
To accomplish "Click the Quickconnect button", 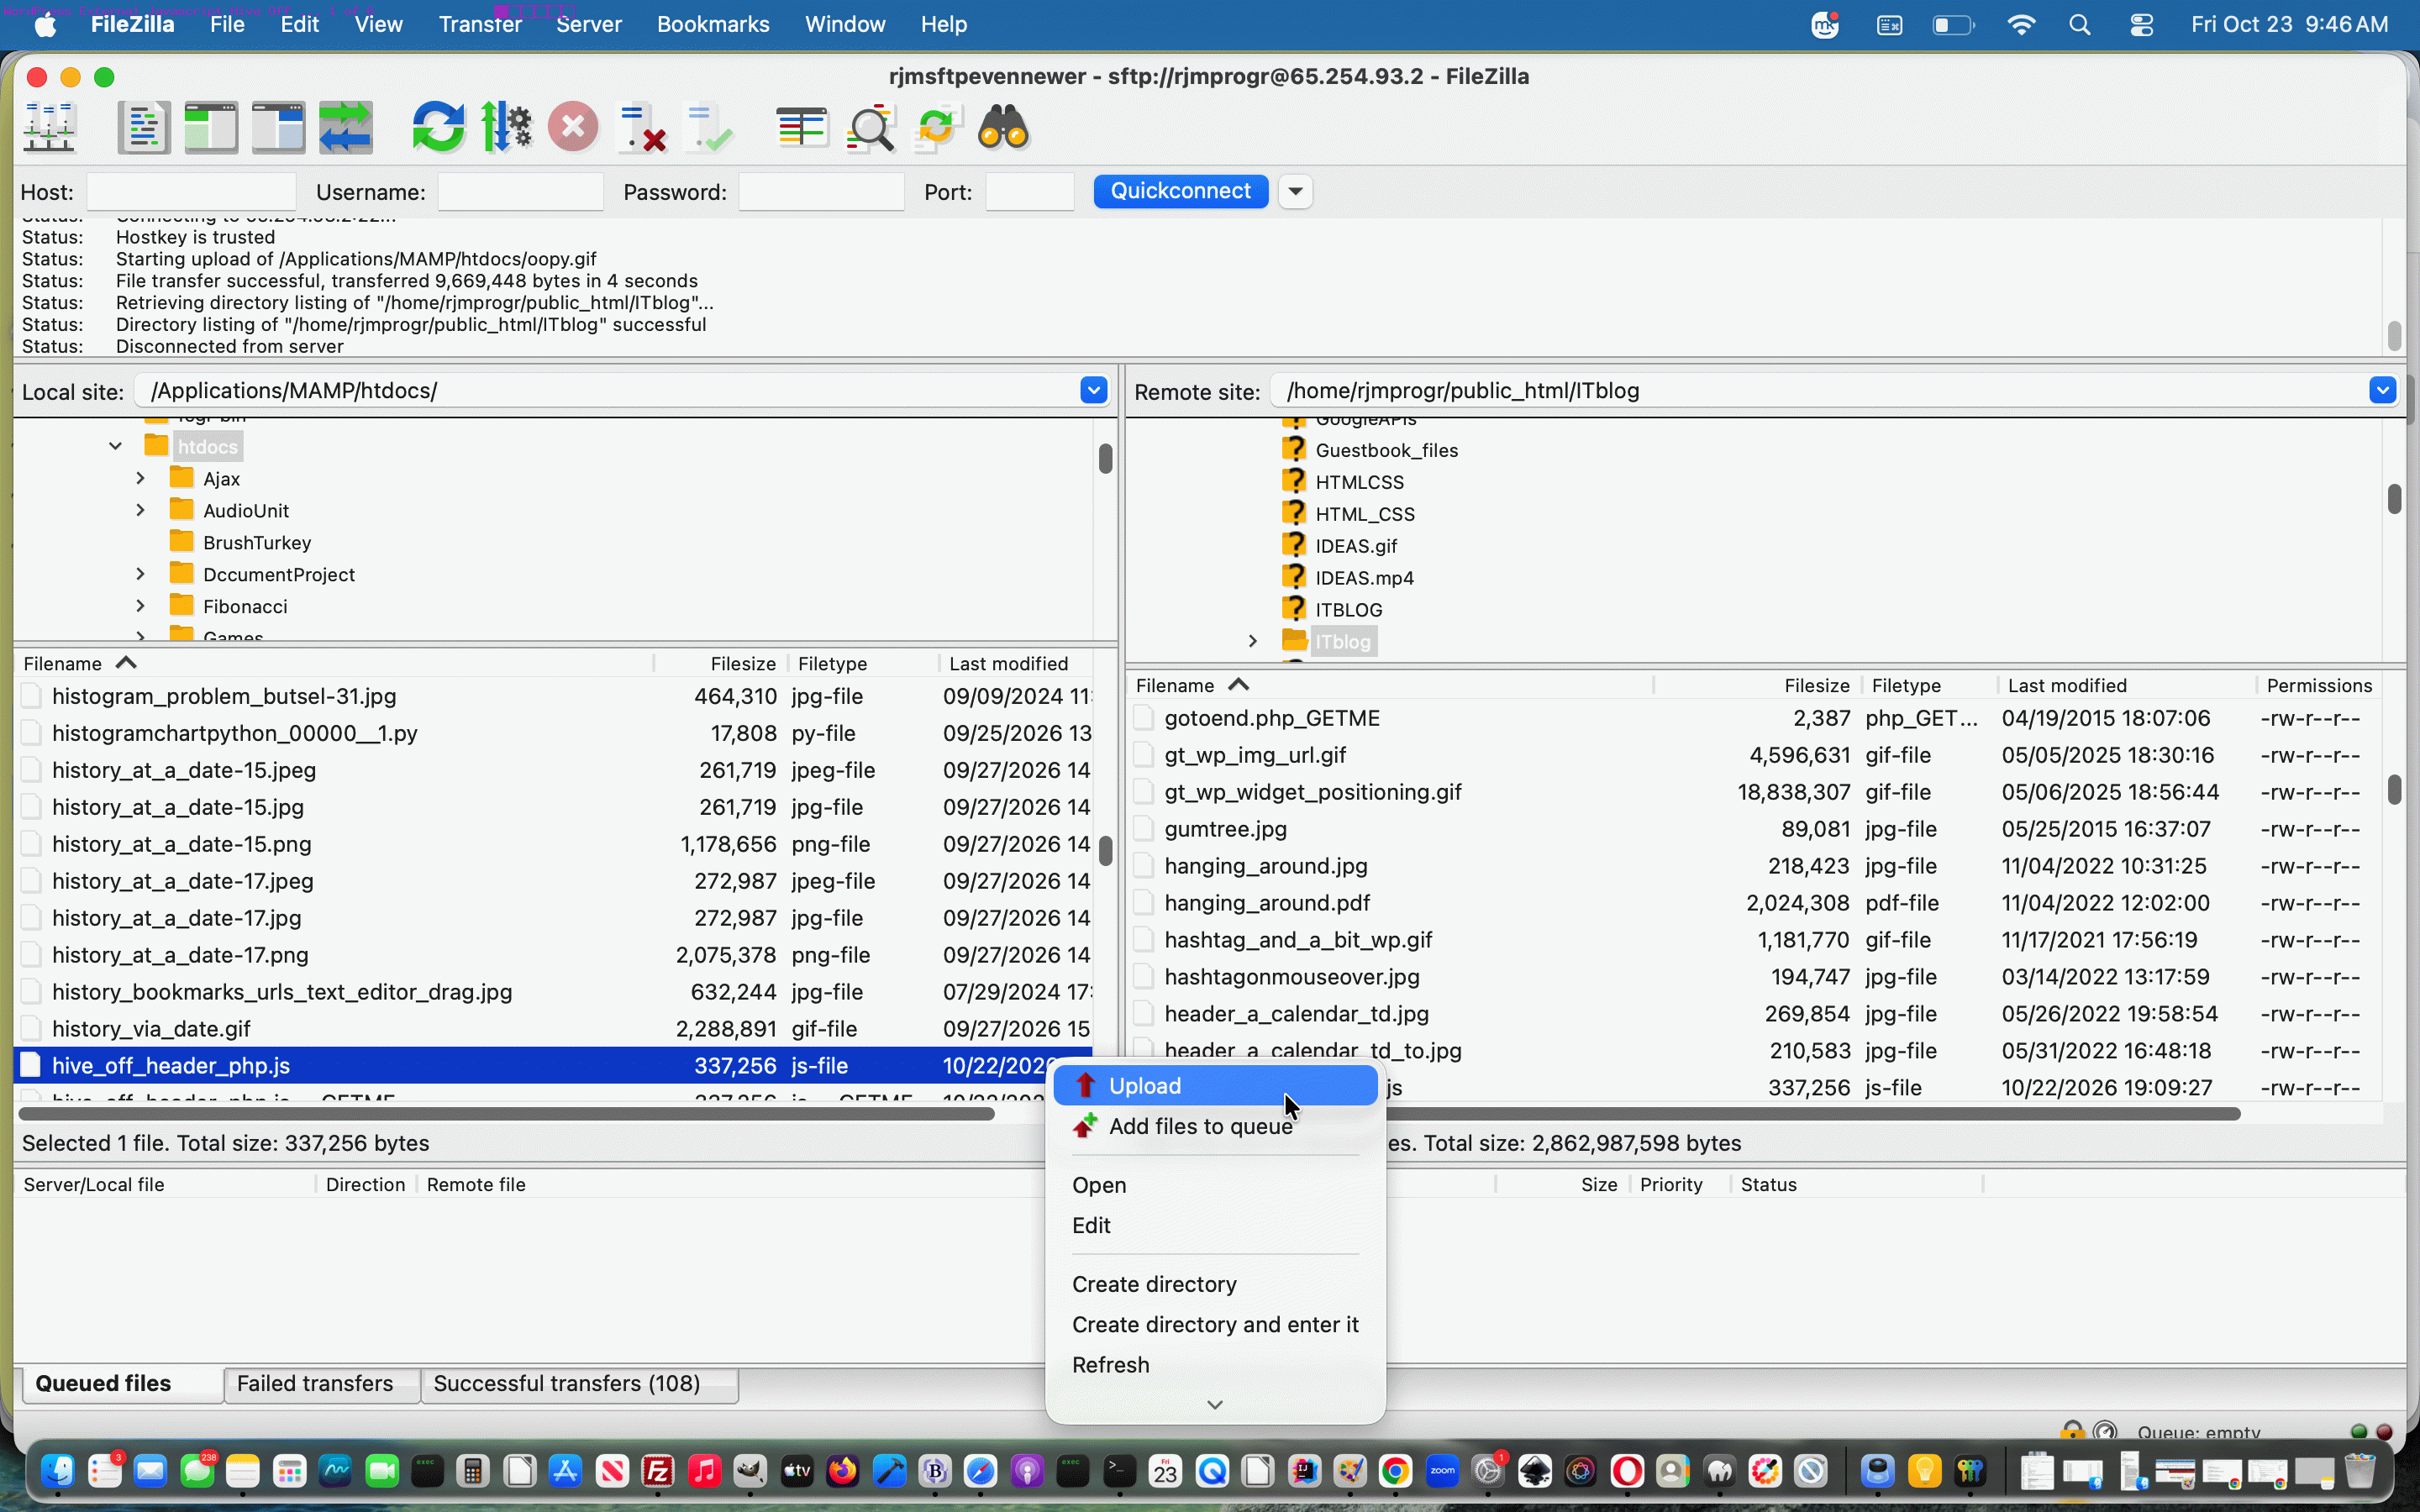I will 1181,191.
